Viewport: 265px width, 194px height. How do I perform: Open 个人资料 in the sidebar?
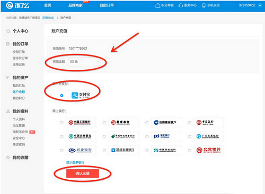pyautogui.click(x=19, y=119)
